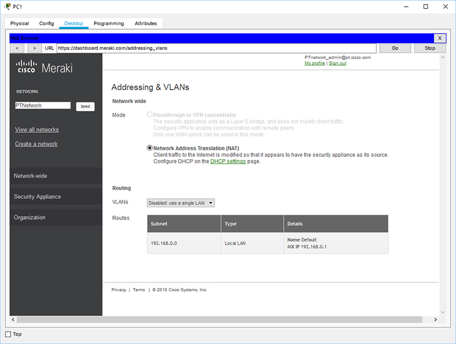Select Network Address Translation (NAT) mode
This screenshot has width=456, height=344.
(x=149, y=148)
